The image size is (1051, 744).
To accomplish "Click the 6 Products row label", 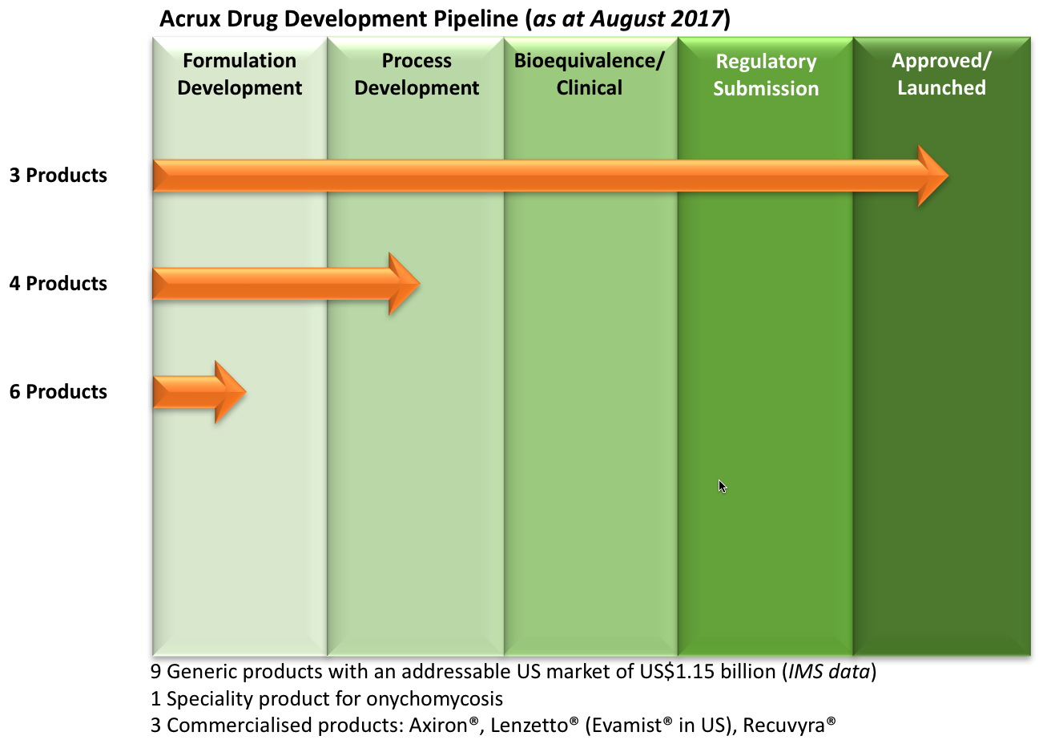I will click(x=58, y=391).
